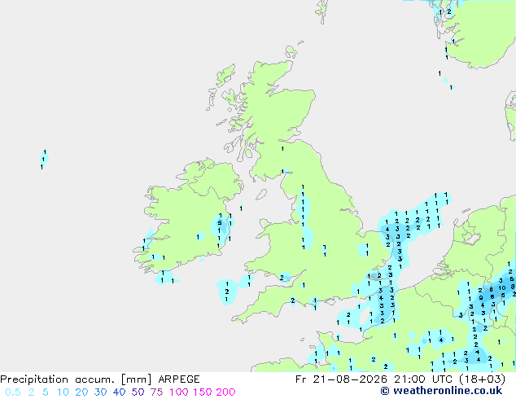Select the 10 mm legend value
The width and height of the screenshot is (516, 399).
[x=63, y=392]
